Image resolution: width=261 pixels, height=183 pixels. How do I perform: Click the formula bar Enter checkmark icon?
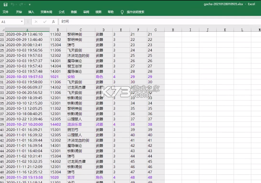(45, 22)
